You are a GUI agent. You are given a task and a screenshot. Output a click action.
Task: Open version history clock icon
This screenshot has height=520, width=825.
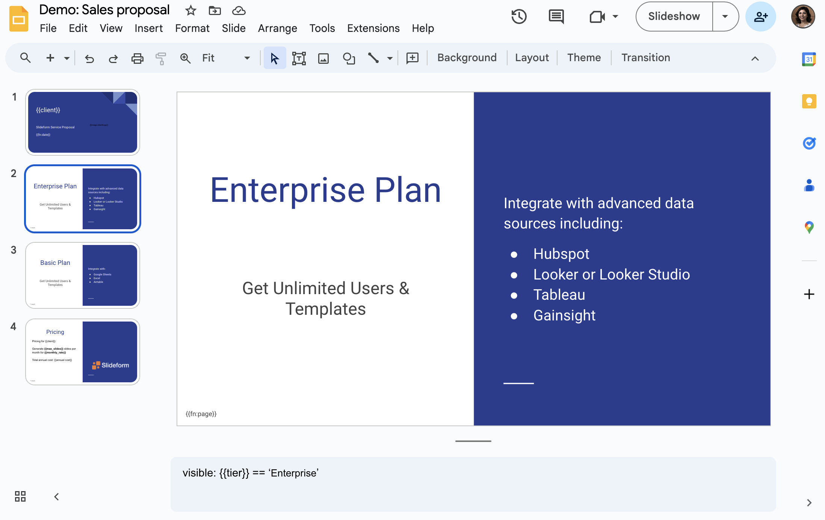(519, 17)
